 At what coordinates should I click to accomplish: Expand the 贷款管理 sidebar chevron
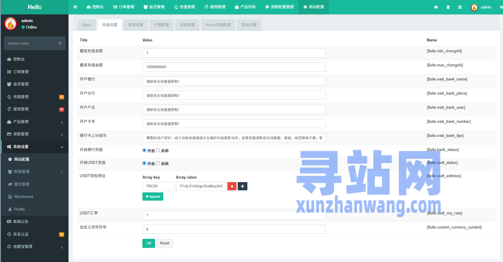(62, 135)
